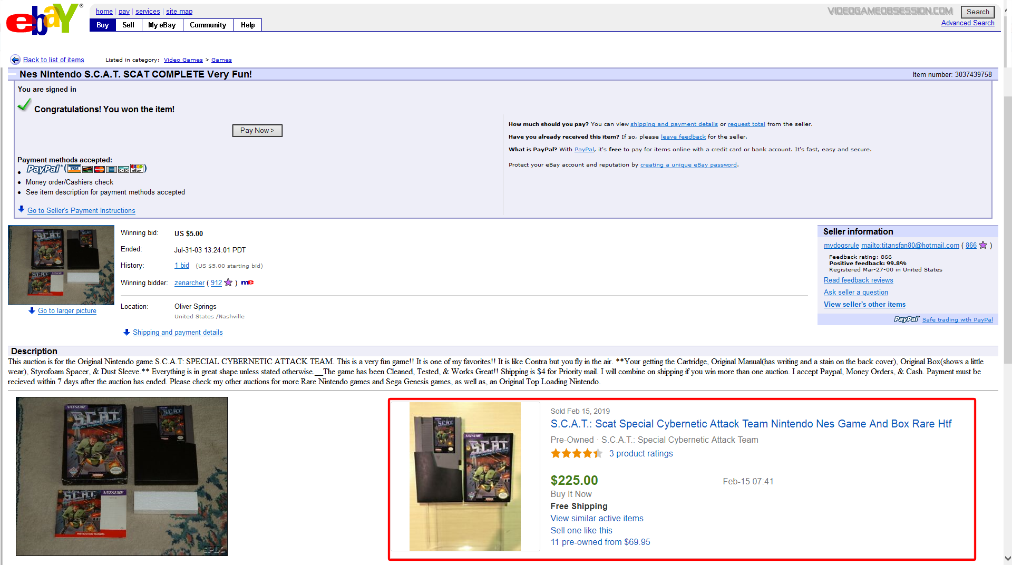
Task: Switch to the My eBay tab
Action: tap(162, 25)
